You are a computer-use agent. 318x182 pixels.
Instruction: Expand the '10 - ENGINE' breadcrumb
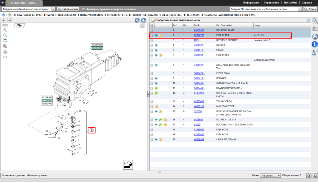(185, 15)
